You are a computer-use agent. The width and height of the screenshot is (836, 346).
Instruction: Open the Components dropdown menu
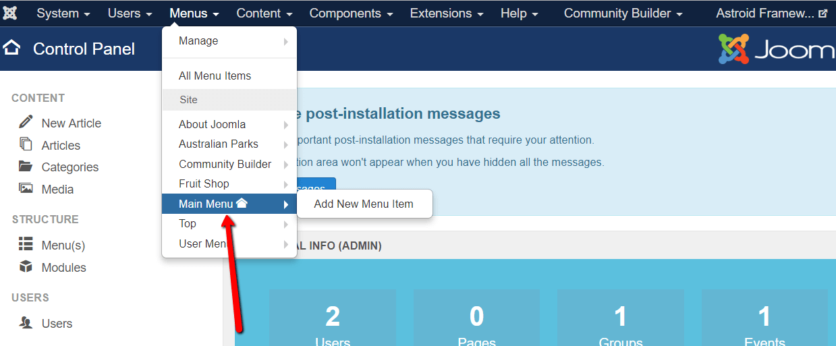click(351, 13)
